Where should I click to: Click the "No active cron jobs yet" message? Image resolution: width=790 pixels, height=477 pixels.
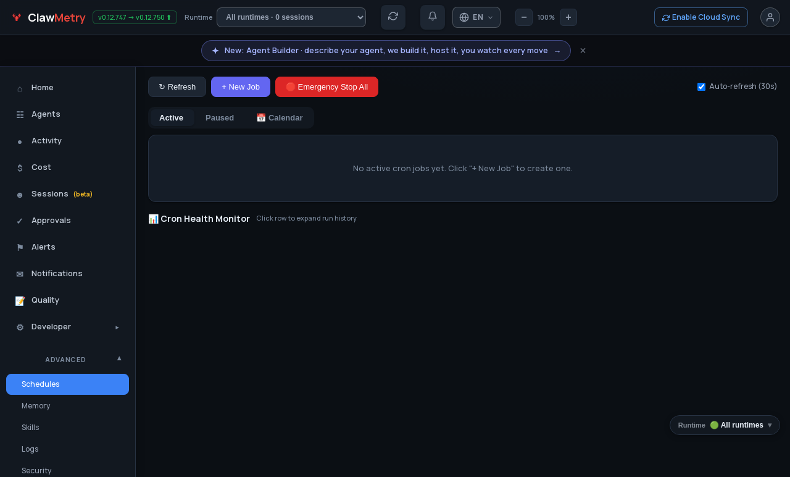click(x=463, y=168)
